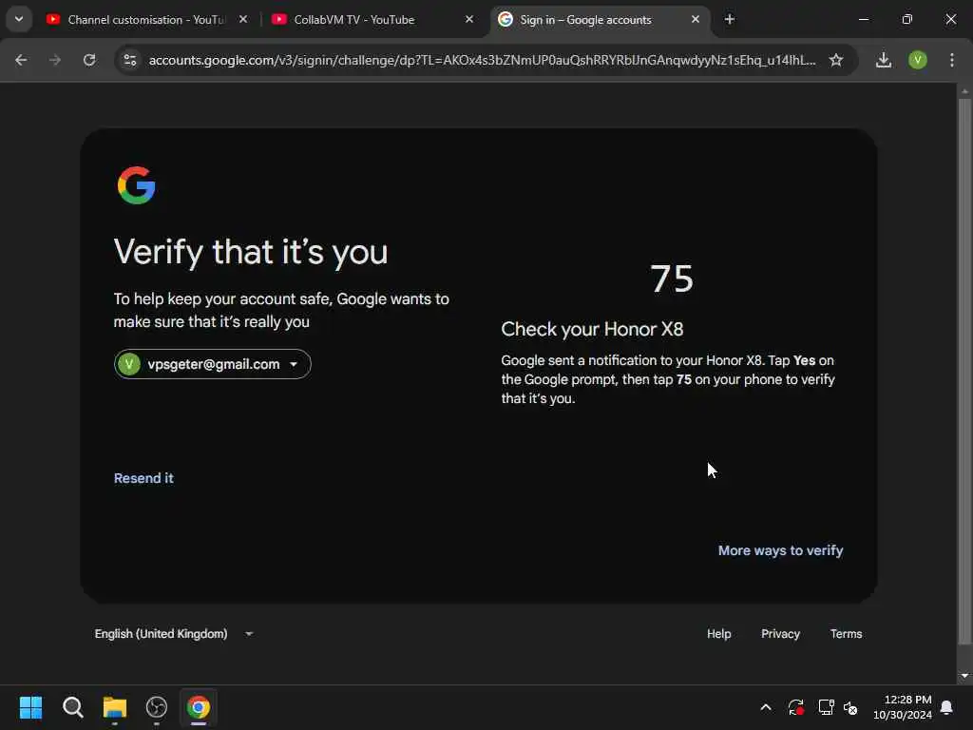Open the Help link
The width and height of the screenshot is (973, 730).
pyautogui.click(x=718, y=634)
